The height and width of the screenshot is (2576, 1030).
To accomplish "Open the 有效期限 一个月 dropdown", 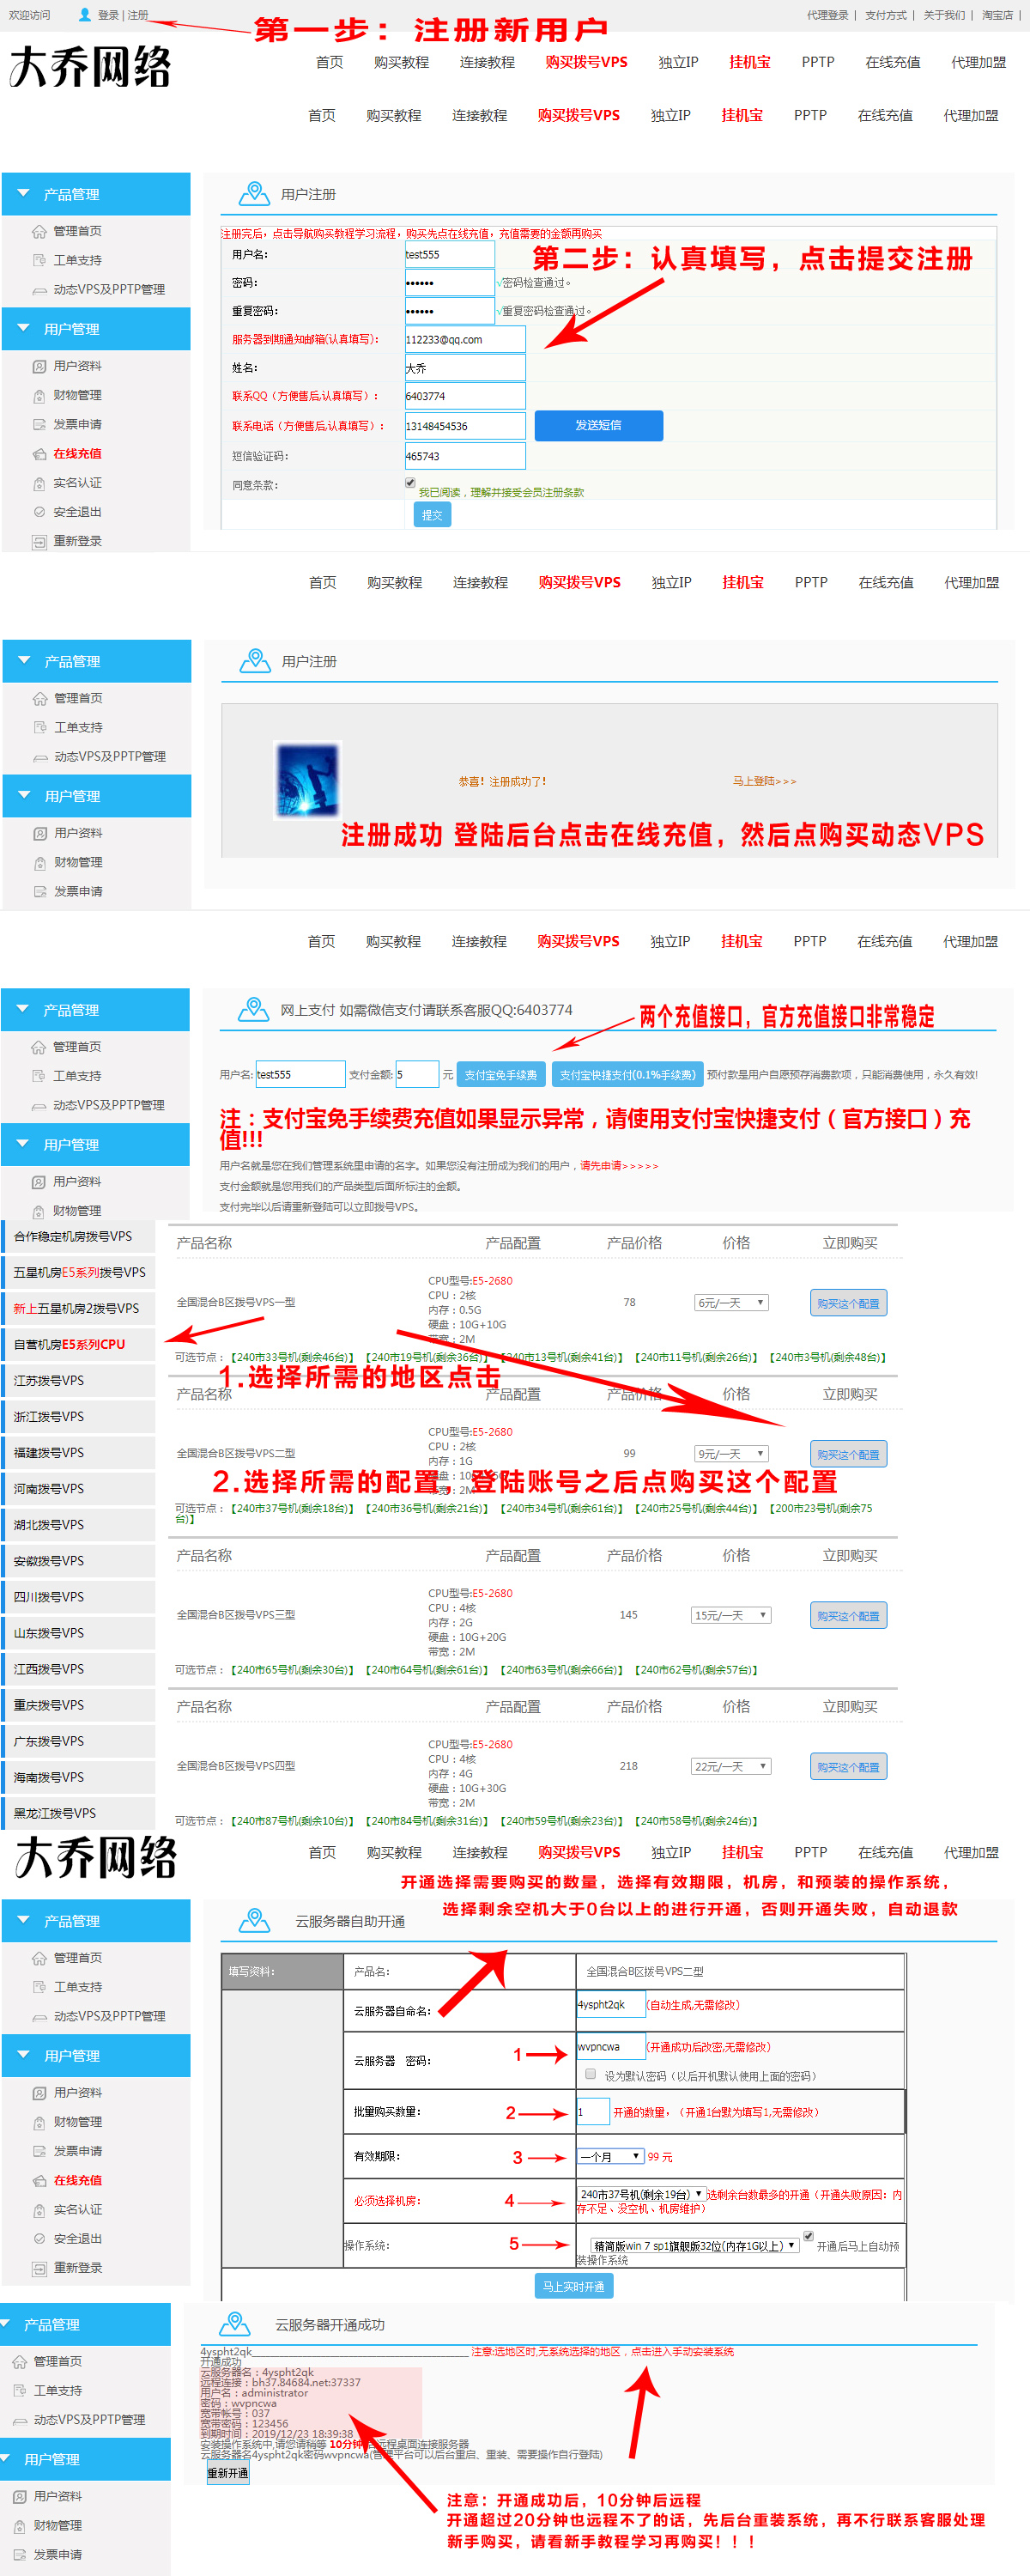I will pyautogui.click(x=610, y=2156).
